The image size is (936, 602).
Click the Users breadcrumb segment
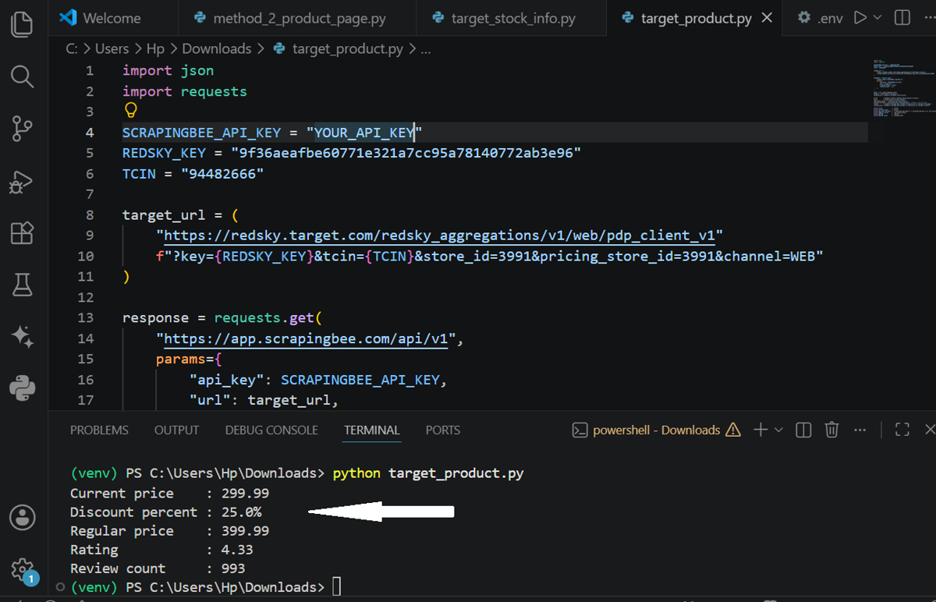112,48
